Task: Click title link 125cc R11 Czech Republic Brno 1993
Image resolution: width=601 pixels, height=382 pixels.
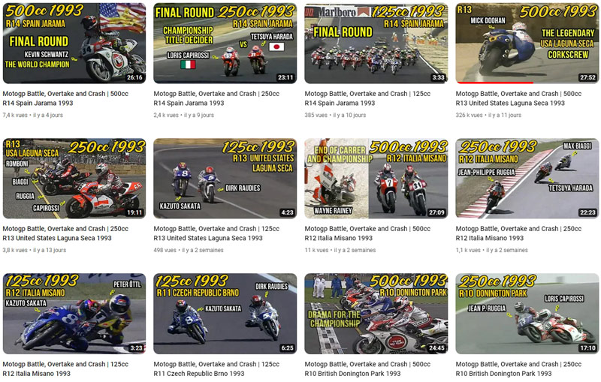Action: (216, 369)
